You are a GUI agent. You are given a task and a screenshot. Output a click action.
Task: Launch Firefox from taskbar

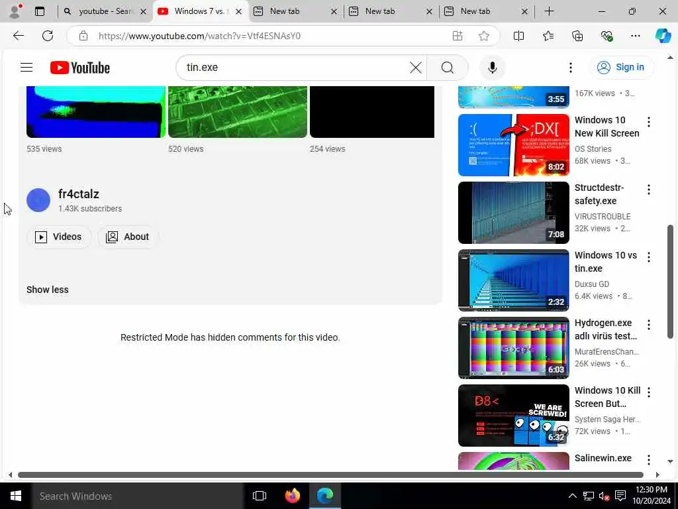(293, 496)
